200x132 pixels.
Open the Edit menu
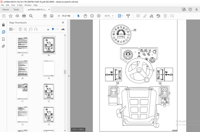pos(7,5)
